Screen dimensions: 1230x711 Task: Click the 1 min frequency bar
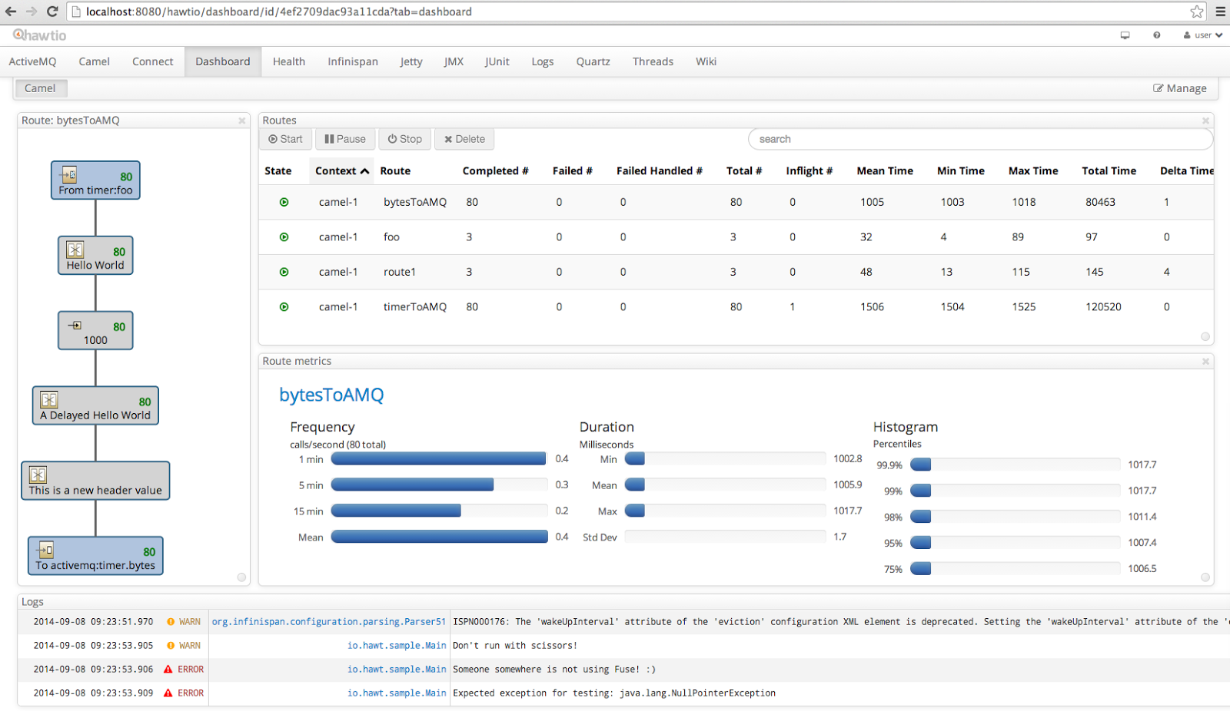click(438, 458)
